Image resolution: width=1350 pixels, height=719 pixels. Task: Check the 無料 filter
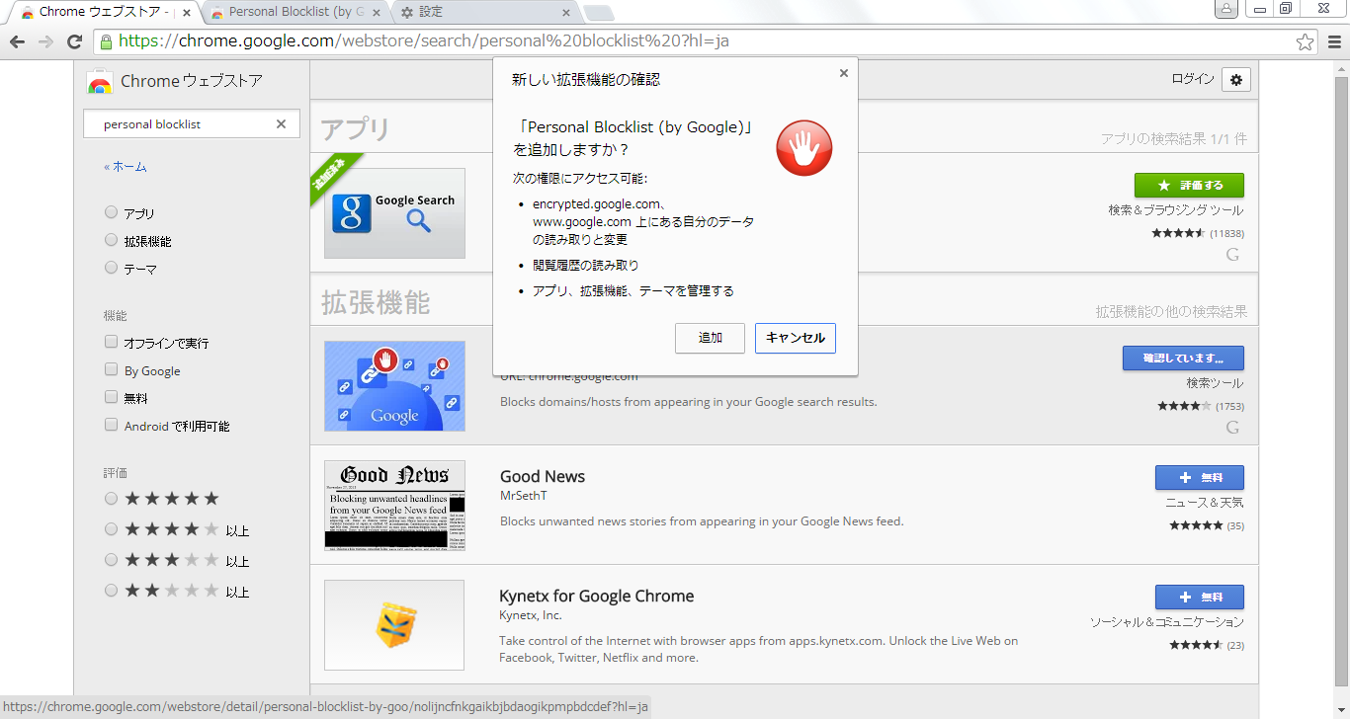click(x=112, y=397)
